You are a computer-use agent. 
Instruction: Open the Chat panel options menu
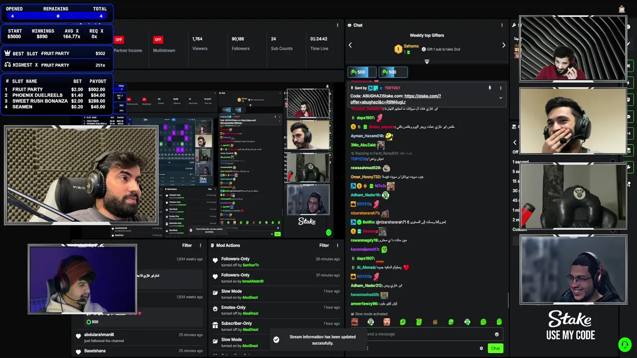[x=502, y=25]
